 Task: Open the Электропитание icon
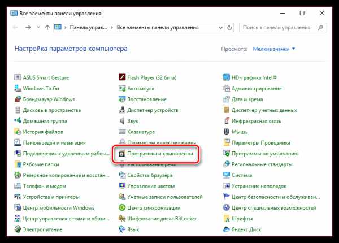18,229
